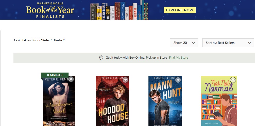Click the BESTSELLER badge on first book
This screenshot has width=255, height=126.
click(x=55, y=75)
